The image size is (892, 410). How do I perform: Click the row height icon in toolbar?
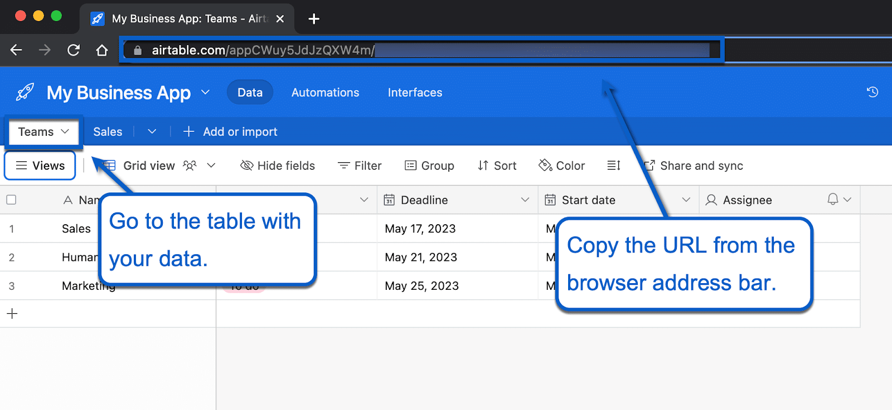coord(614,166)
